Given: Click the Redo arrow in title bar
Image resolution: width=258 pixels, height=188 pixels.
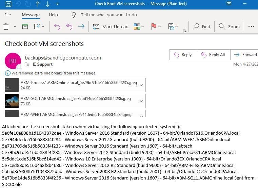Looking at the screenshot, I should click(x=28, y=4).
